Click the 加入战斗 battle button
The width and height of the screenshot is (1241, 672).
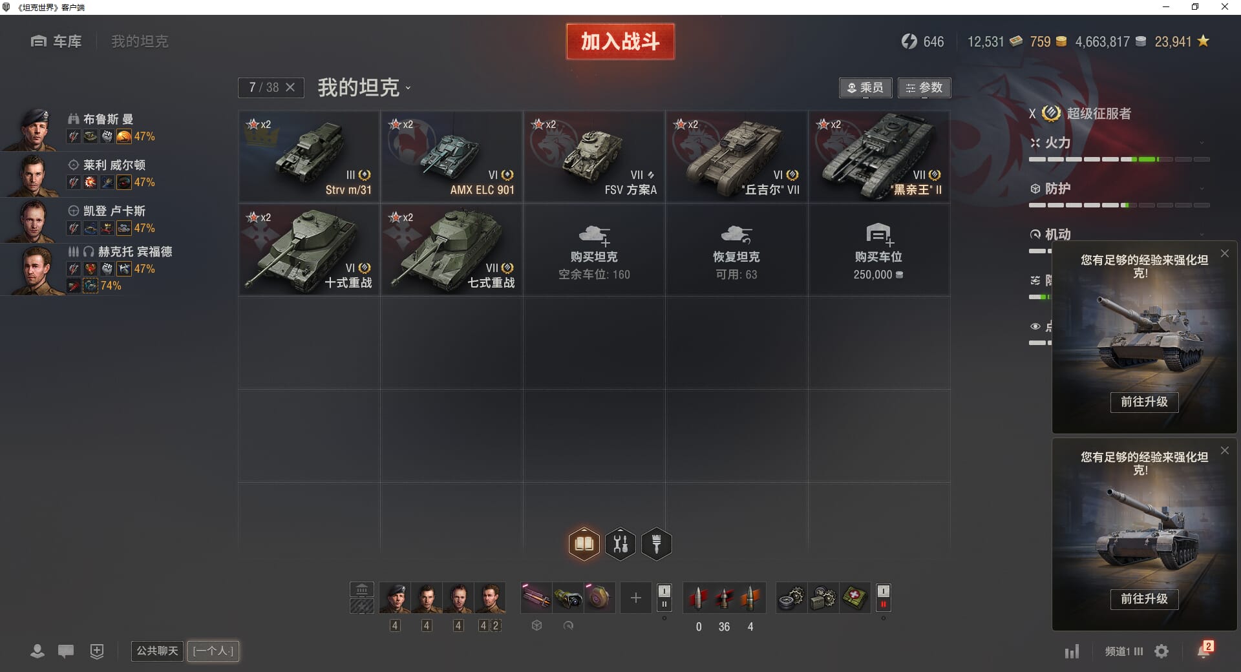coord(620,41)
